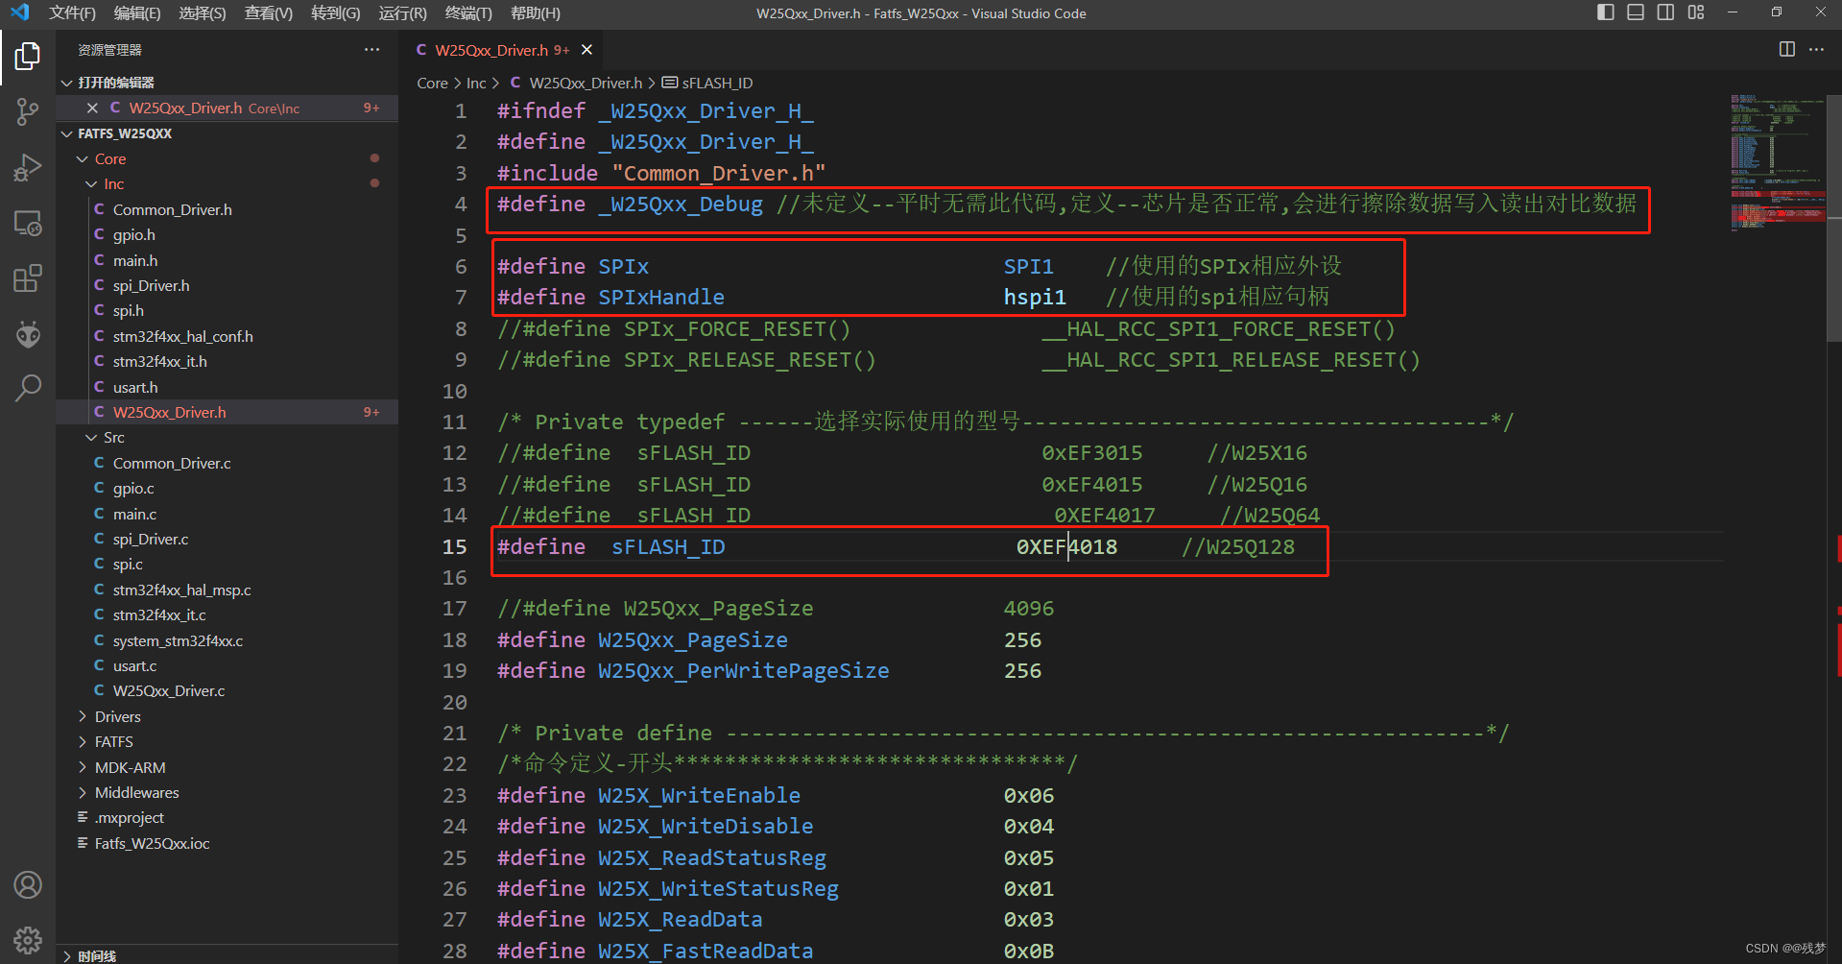The width and height of the screenshot is (1842, 964).
Task: Open the Run and Debug view
Action: tap(28, 168)
